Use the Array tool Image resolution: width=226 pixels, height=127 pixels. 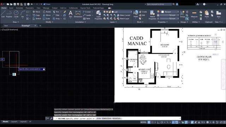point(56,19)
